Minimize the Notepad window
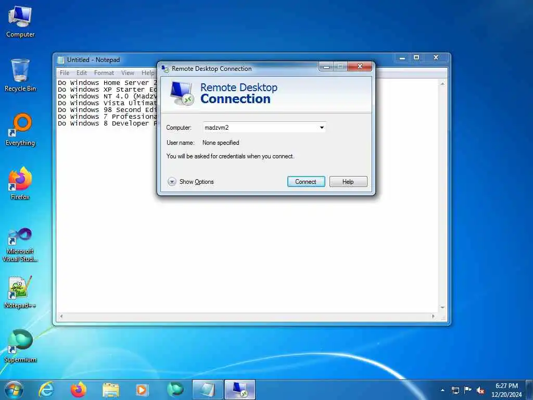This screenshot has width=533, height=400. (x=402, y=58)
